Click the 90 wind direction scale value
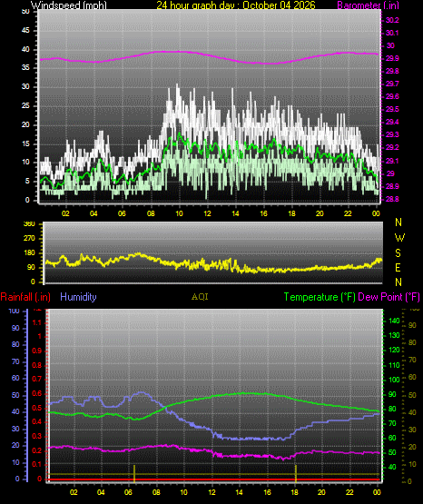 click(x=31, y=267)
